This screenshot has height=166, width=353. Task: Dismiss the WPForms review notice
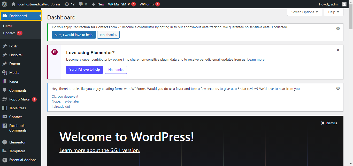[338, 88]
